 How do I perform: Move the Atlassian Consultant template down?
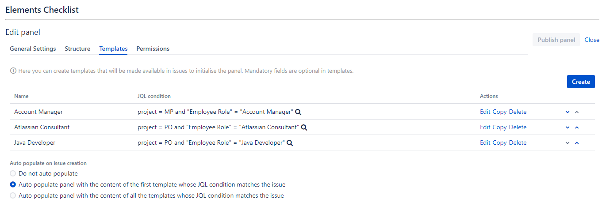(568, 127)
